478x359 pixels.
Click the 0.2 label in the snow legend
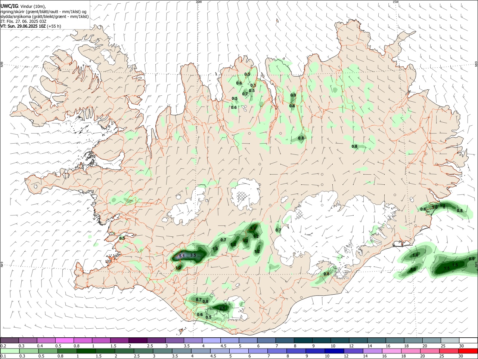(3, 346)
